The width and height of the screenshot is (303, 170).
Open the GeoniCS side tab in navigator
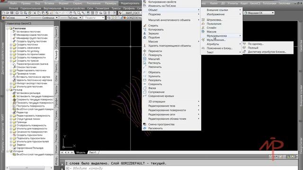(56, 32)
